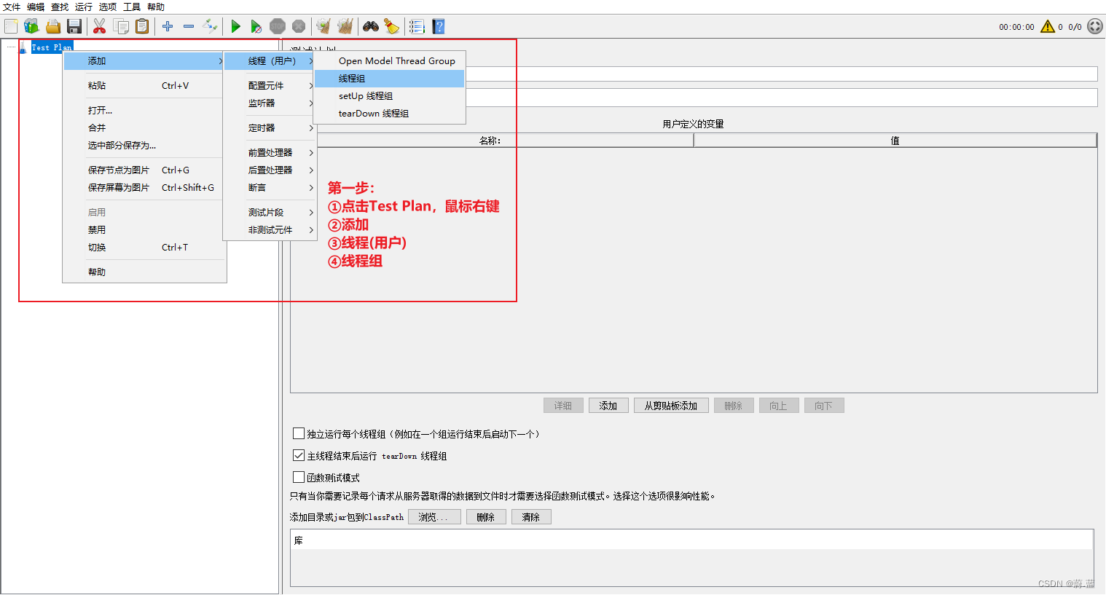Click the 名称 column header
This screenshot has height=595, width=1106.
click(x=492, y=141)
